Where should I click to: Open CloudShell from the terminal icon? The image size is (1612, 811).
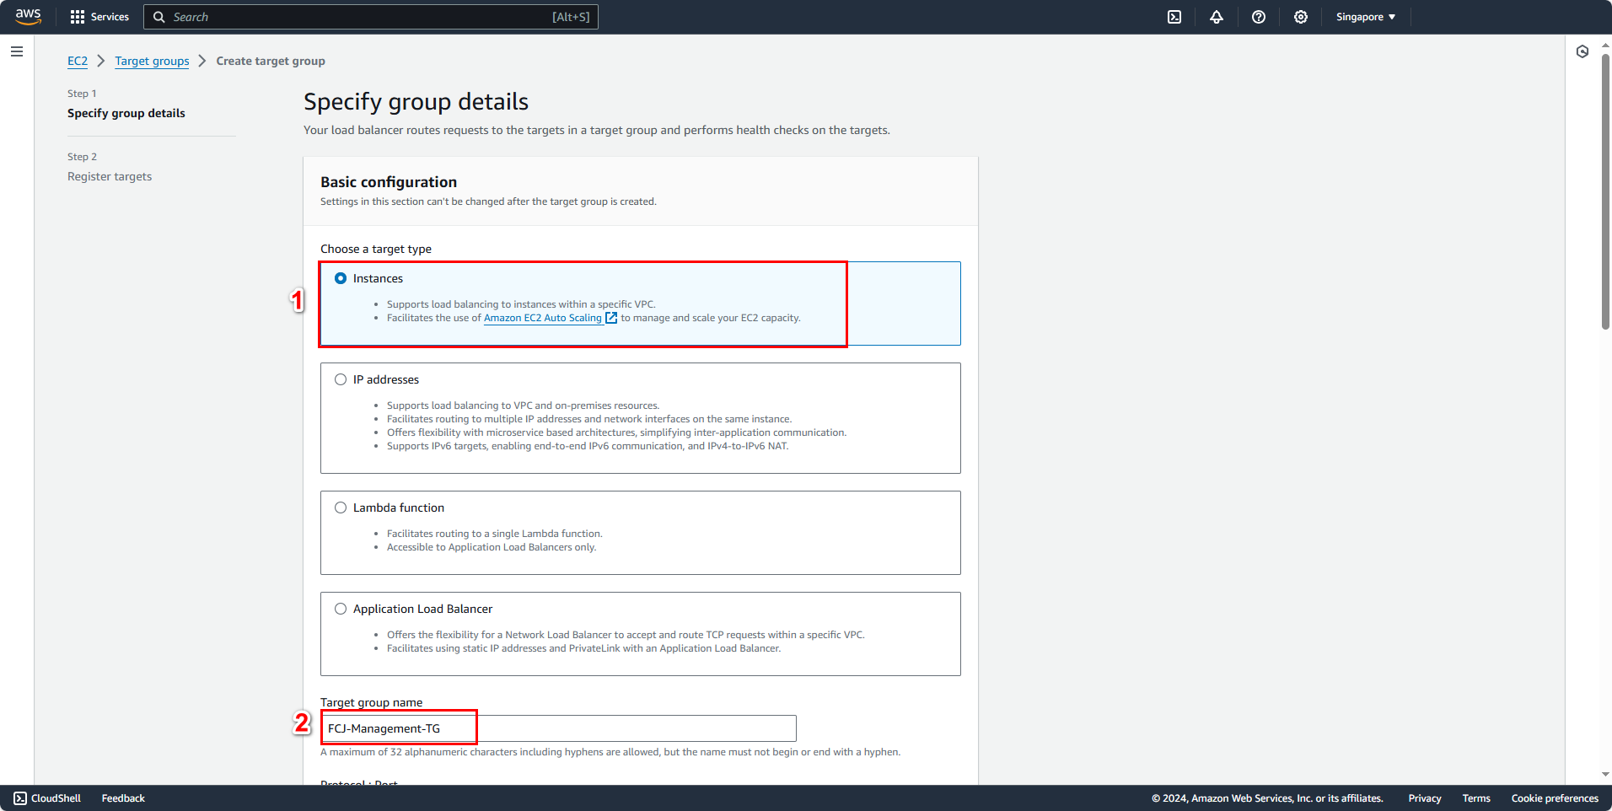1174,17
